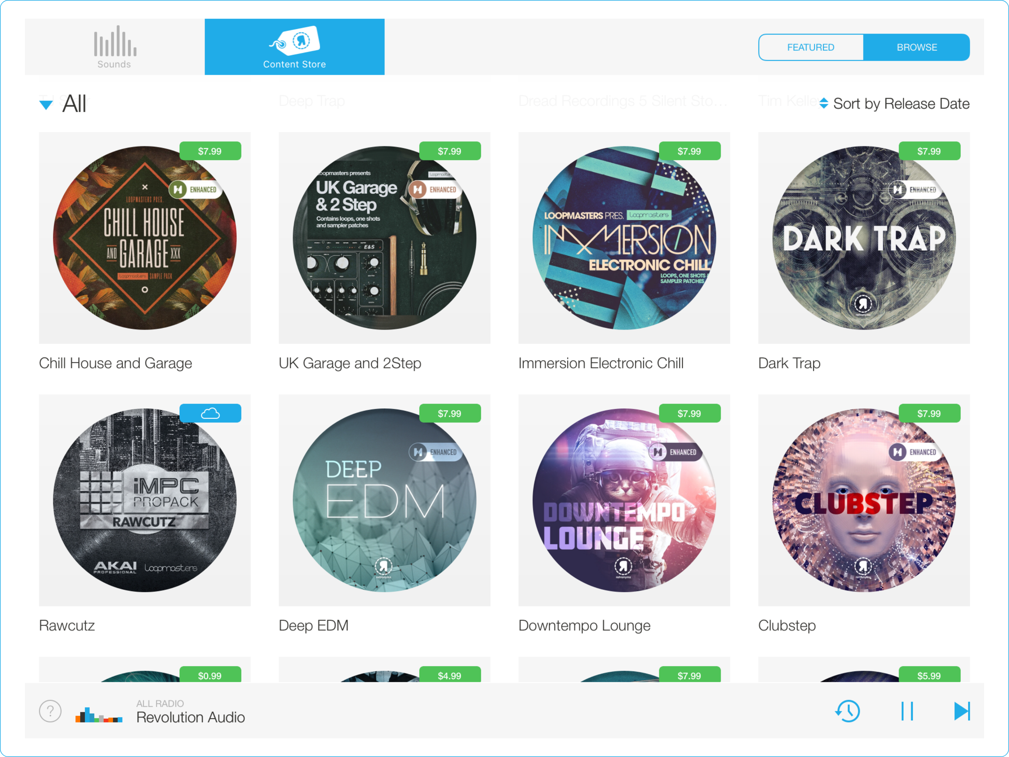Expand the All category filter triangle
The width and height of the screenshot is (1009, 757).
pyautogui.click(x=46, y=105)
